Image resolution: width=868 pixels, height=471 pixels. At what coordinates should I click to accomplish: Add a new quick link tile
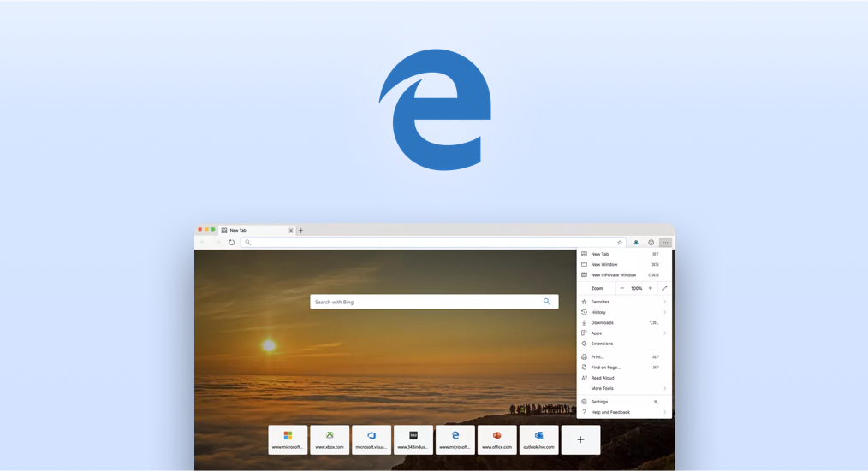click(x=580, y=439)
